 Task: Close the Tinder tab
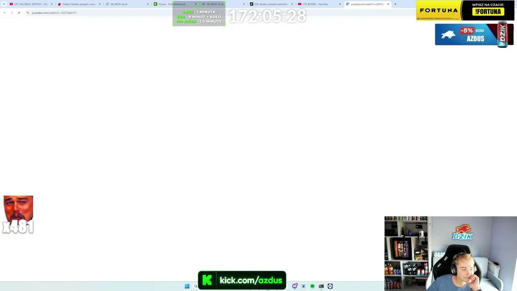(100, 4)
